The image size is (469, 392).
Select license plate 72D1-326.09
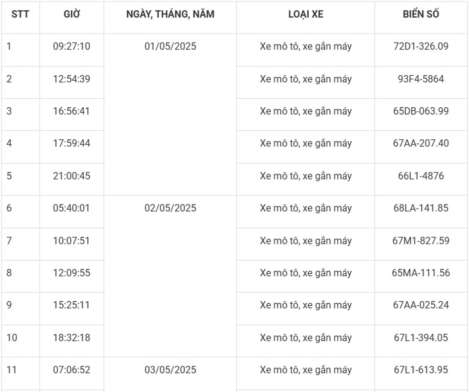pos(421,47)
